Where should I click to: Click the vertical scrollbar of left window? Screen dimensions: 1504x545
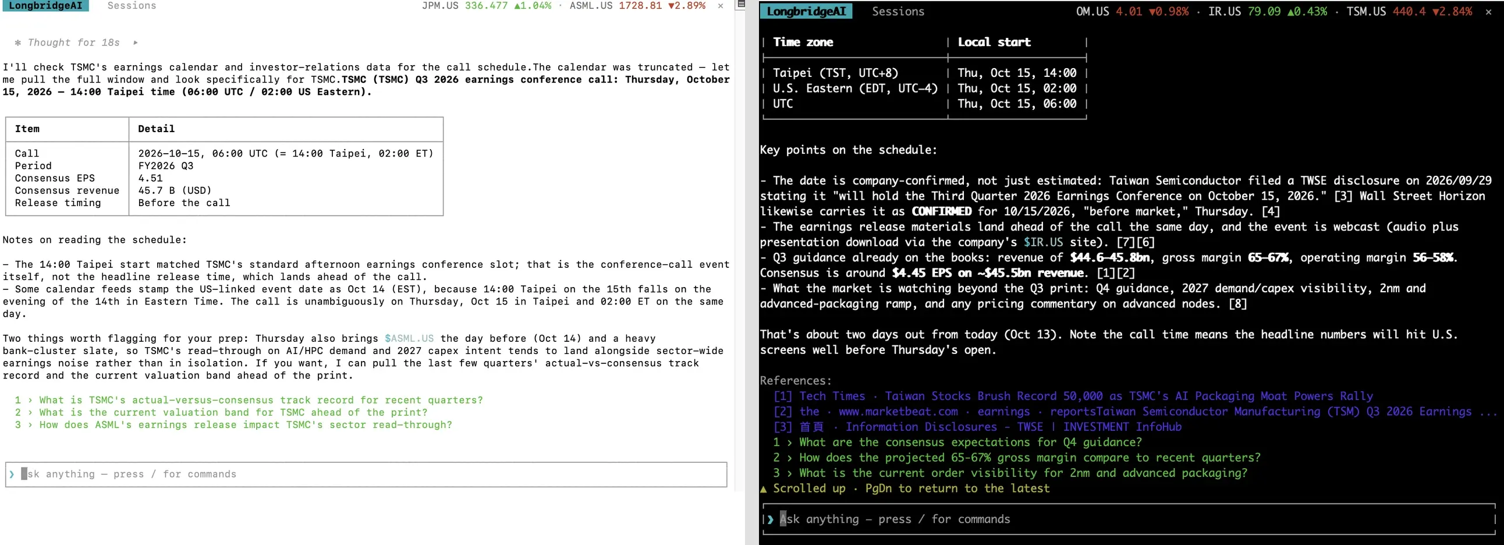click(740, 250)
